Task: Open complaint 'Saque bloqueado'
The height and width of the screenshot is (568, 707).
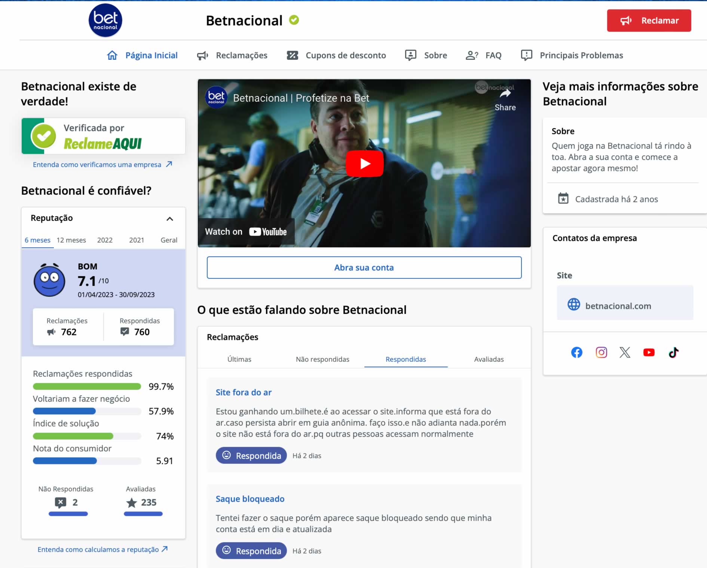Action: pyautogui.click(x=250, y=499)
